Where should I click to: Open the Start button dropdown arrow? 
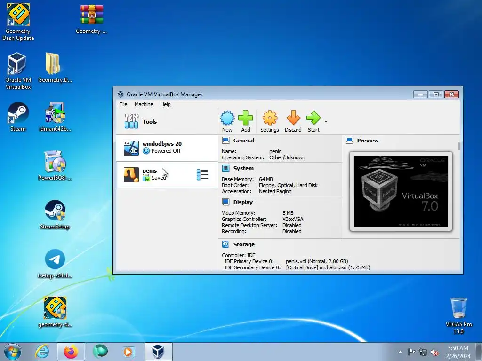click(x=326, y=122)
